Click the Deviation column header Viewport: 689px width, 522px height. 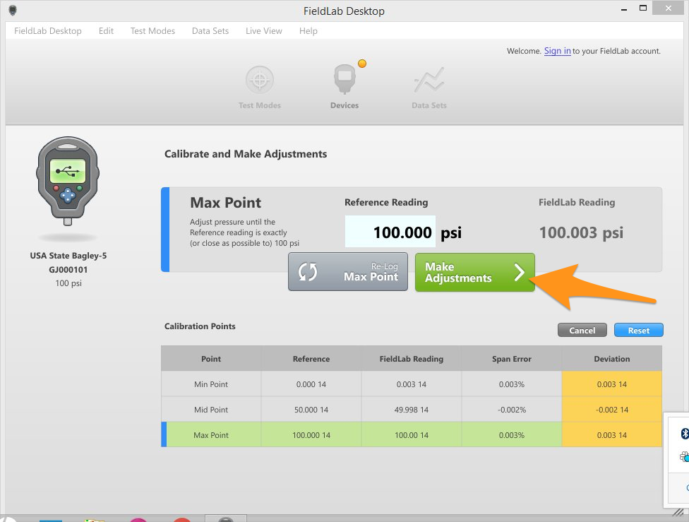pyautogui.click(x=611, y=359)
